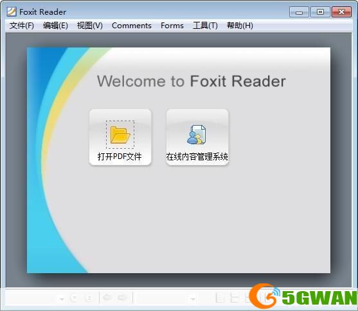This screenshot has width=358, height=311.
Task: Click the 在线内容管理系统 label
Action: pos(197,156)
